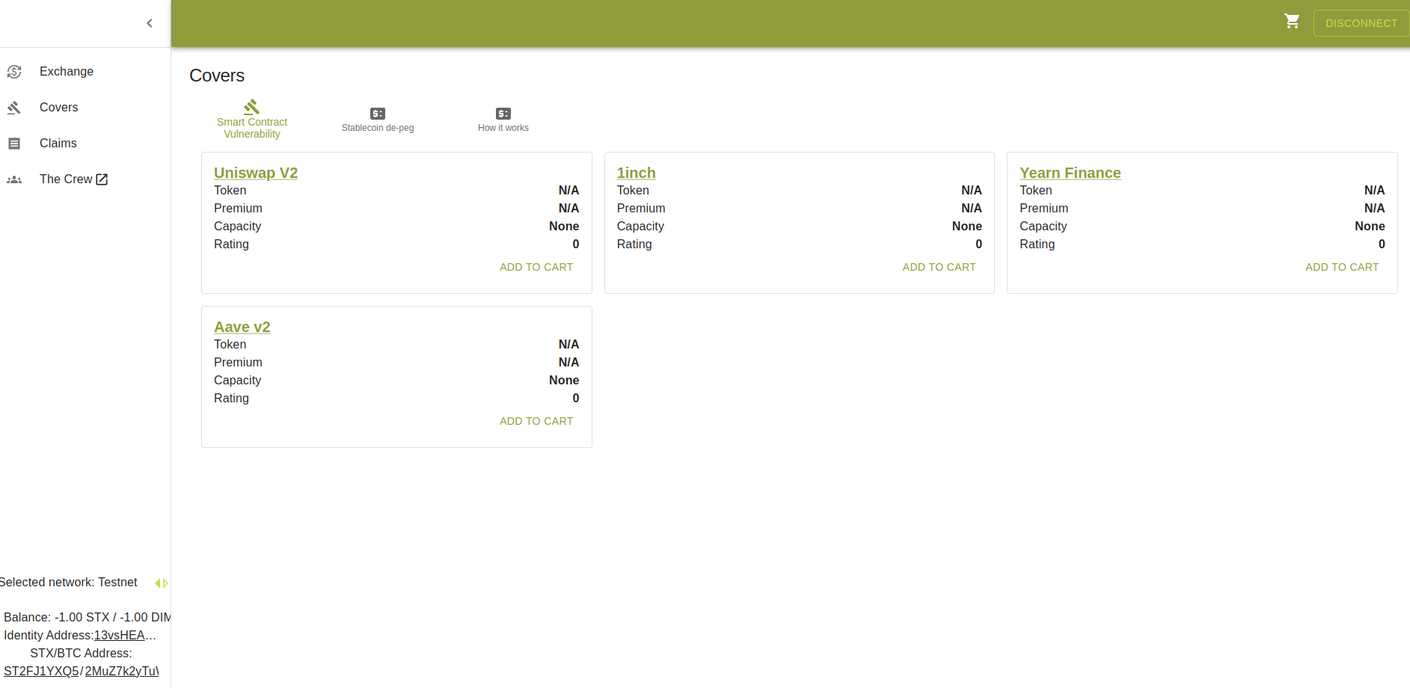Click the DISCONNECT button

[1361, 23]
